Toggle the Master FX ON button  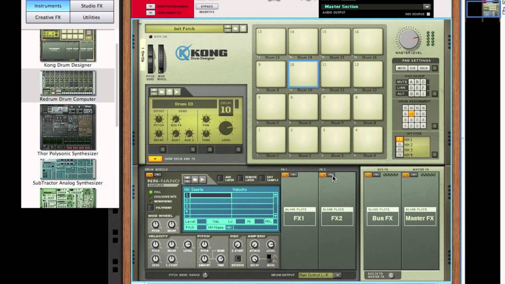406,175
